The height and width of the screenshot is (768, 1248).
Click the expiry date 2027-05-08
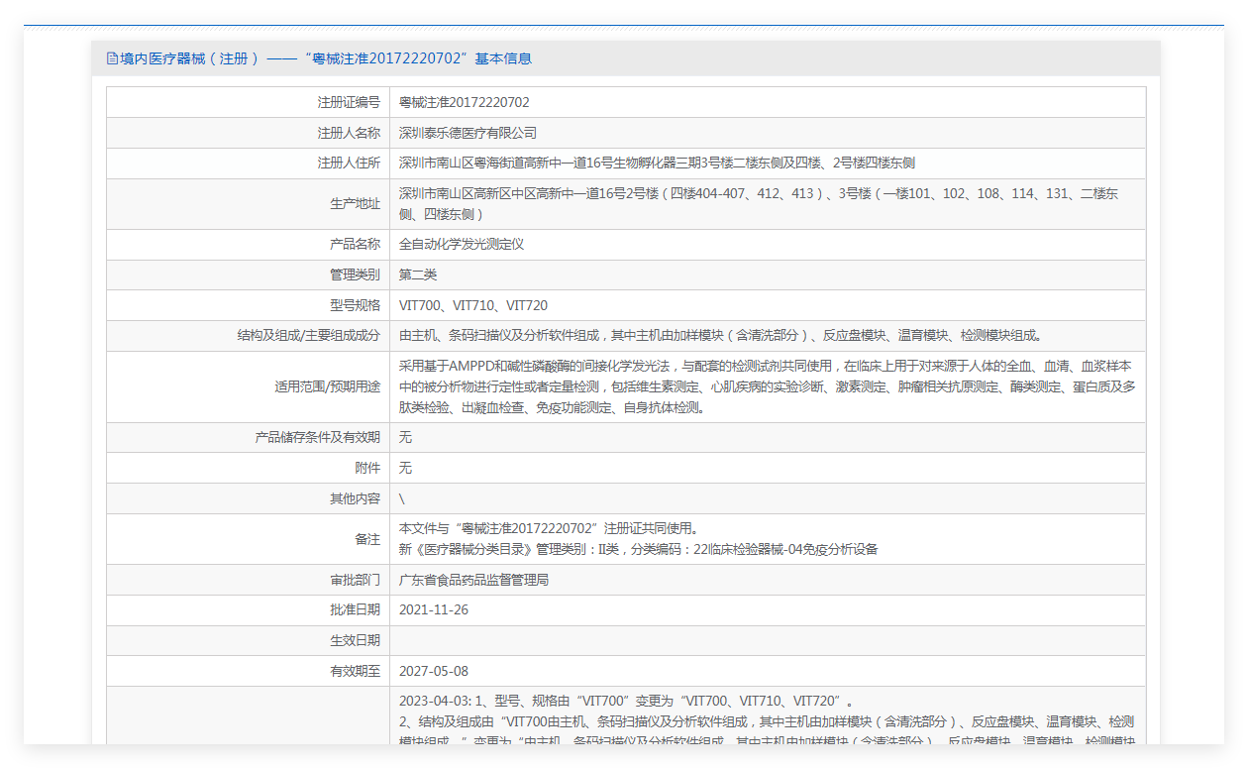click(x=434, y=671)
